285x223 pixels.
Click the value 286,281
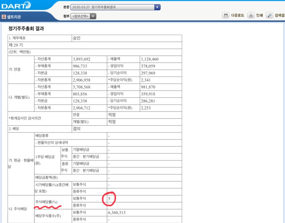pyautogui.click(x=148, y=101)
